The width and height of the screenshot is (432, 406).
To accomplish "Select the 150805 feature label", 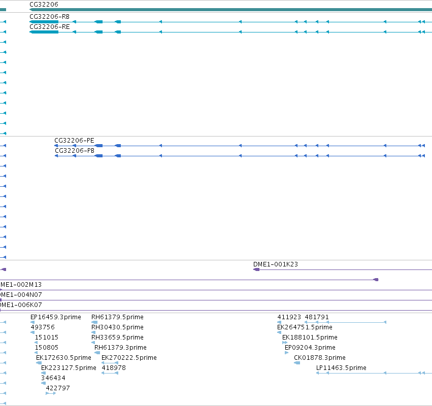I will (x=47, y=348).
